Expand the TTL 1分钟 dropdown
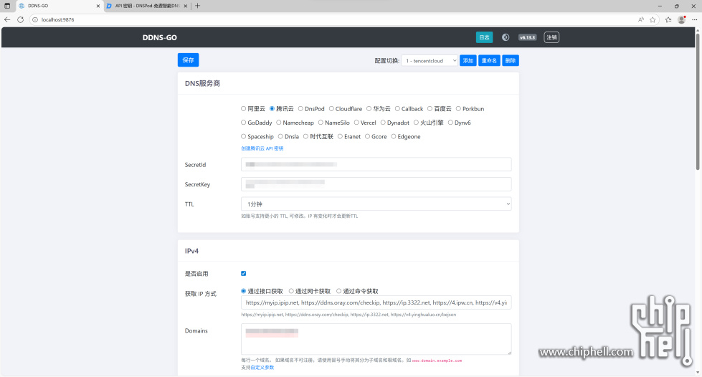 click(x=376, y=204)
